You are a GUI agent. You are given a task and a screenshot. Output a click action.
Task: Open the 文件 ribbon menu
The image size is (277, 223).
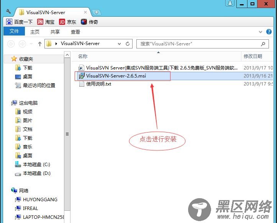14,31
